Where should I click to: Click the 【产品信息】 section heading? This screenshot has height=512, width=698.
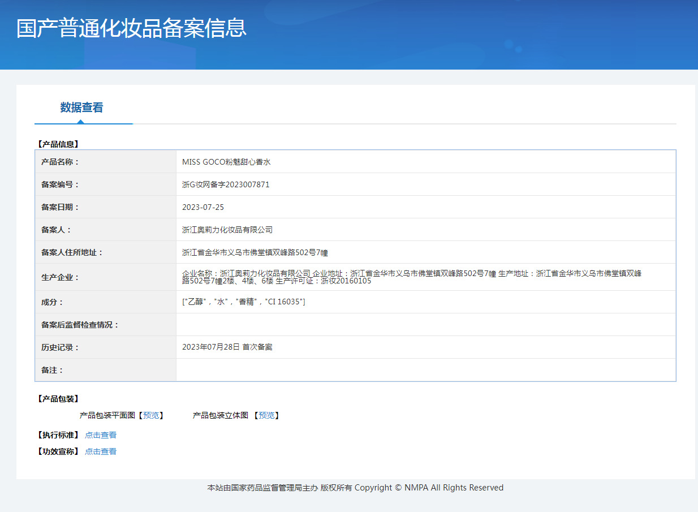(x=58, y=144)
